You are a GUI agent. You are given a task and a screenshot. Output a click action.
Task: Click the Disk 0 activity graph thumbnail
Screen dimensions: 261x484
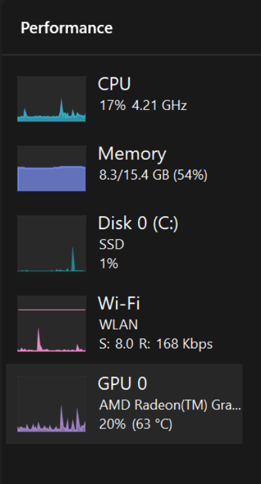[x=52, y=243]
